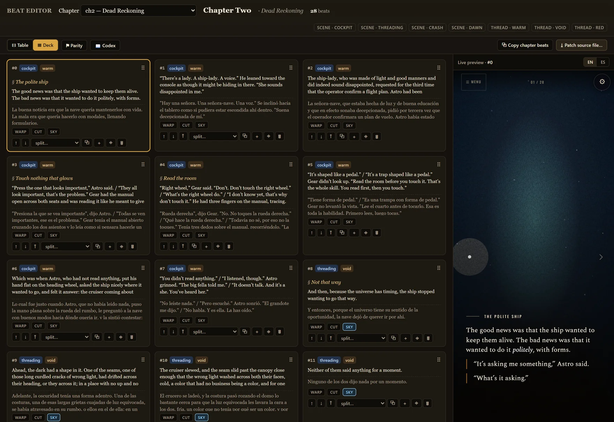Viewport: 614px width, 422px height.
Task: Disable SKY on beat #11
Action: point(349,392)
